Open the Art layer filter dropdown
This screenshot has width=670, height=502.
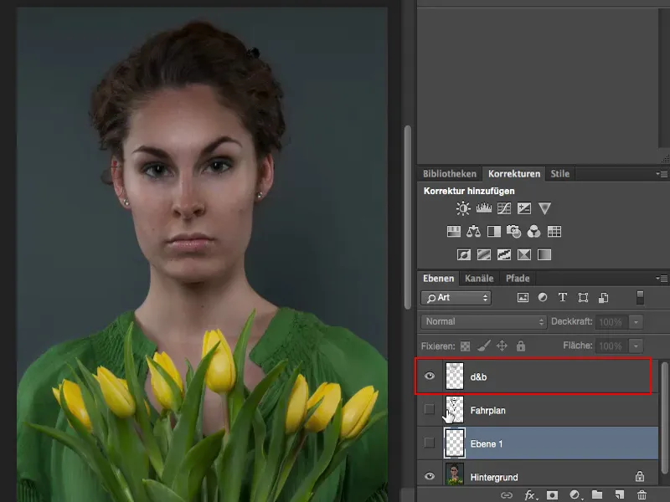coord(456,298)
